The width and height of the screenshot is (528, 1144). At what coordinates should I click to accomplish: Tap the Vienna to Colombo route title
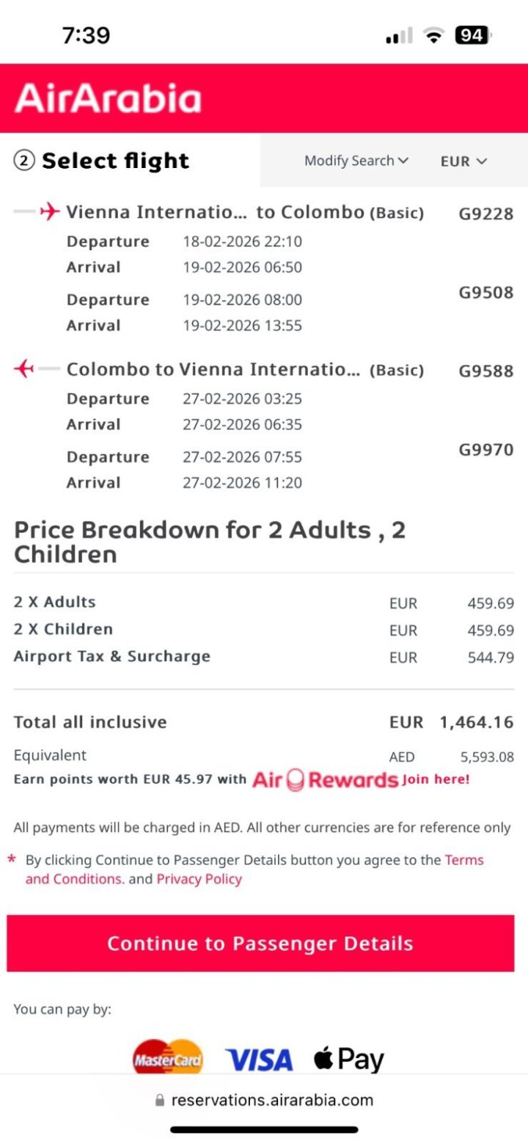tap(215, 213)
